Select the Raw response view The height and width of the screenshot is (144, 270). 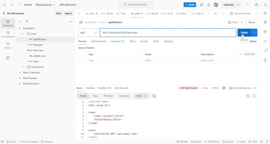pos(95,96)
